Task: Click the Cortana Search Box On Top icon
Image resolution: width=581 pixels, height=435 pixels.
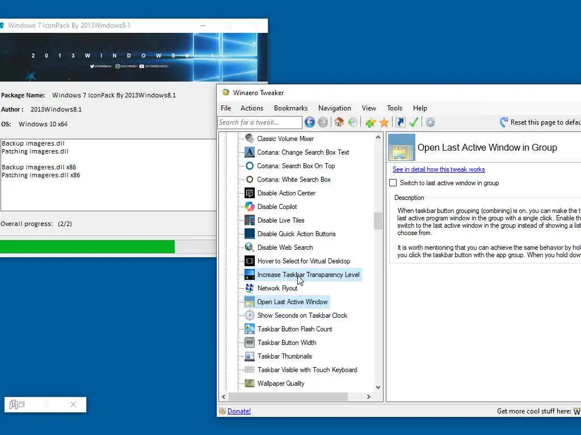Action: [x=250, y=166]
